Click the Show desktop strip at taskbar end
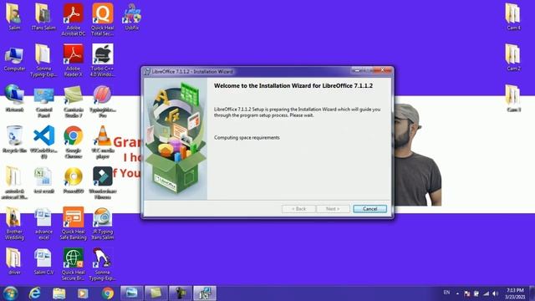The height and width of the screenshot is (301, 535). coord(532,293)
